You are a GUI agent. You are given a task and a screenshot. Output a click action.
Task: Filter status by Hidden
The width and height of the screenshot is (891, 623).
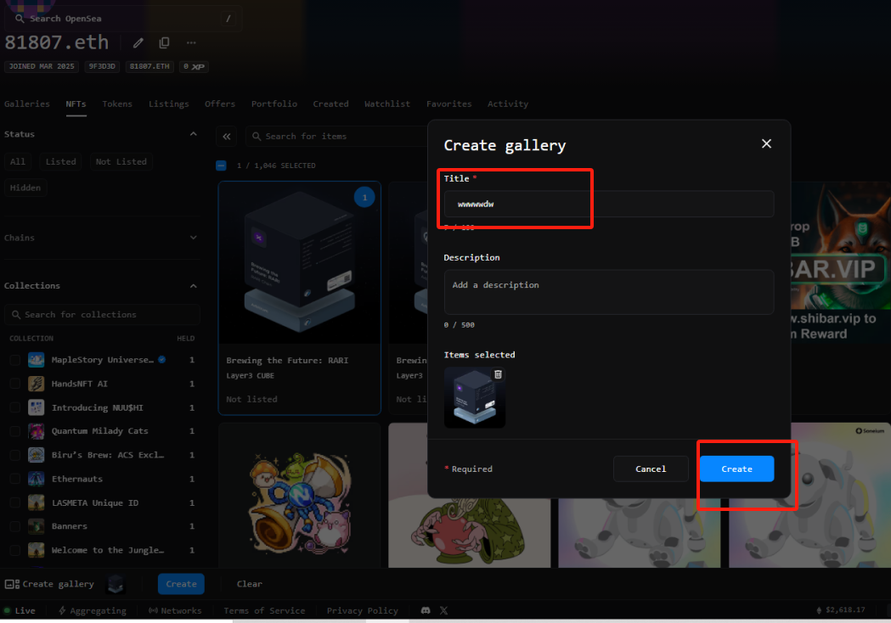coord(25,188)
